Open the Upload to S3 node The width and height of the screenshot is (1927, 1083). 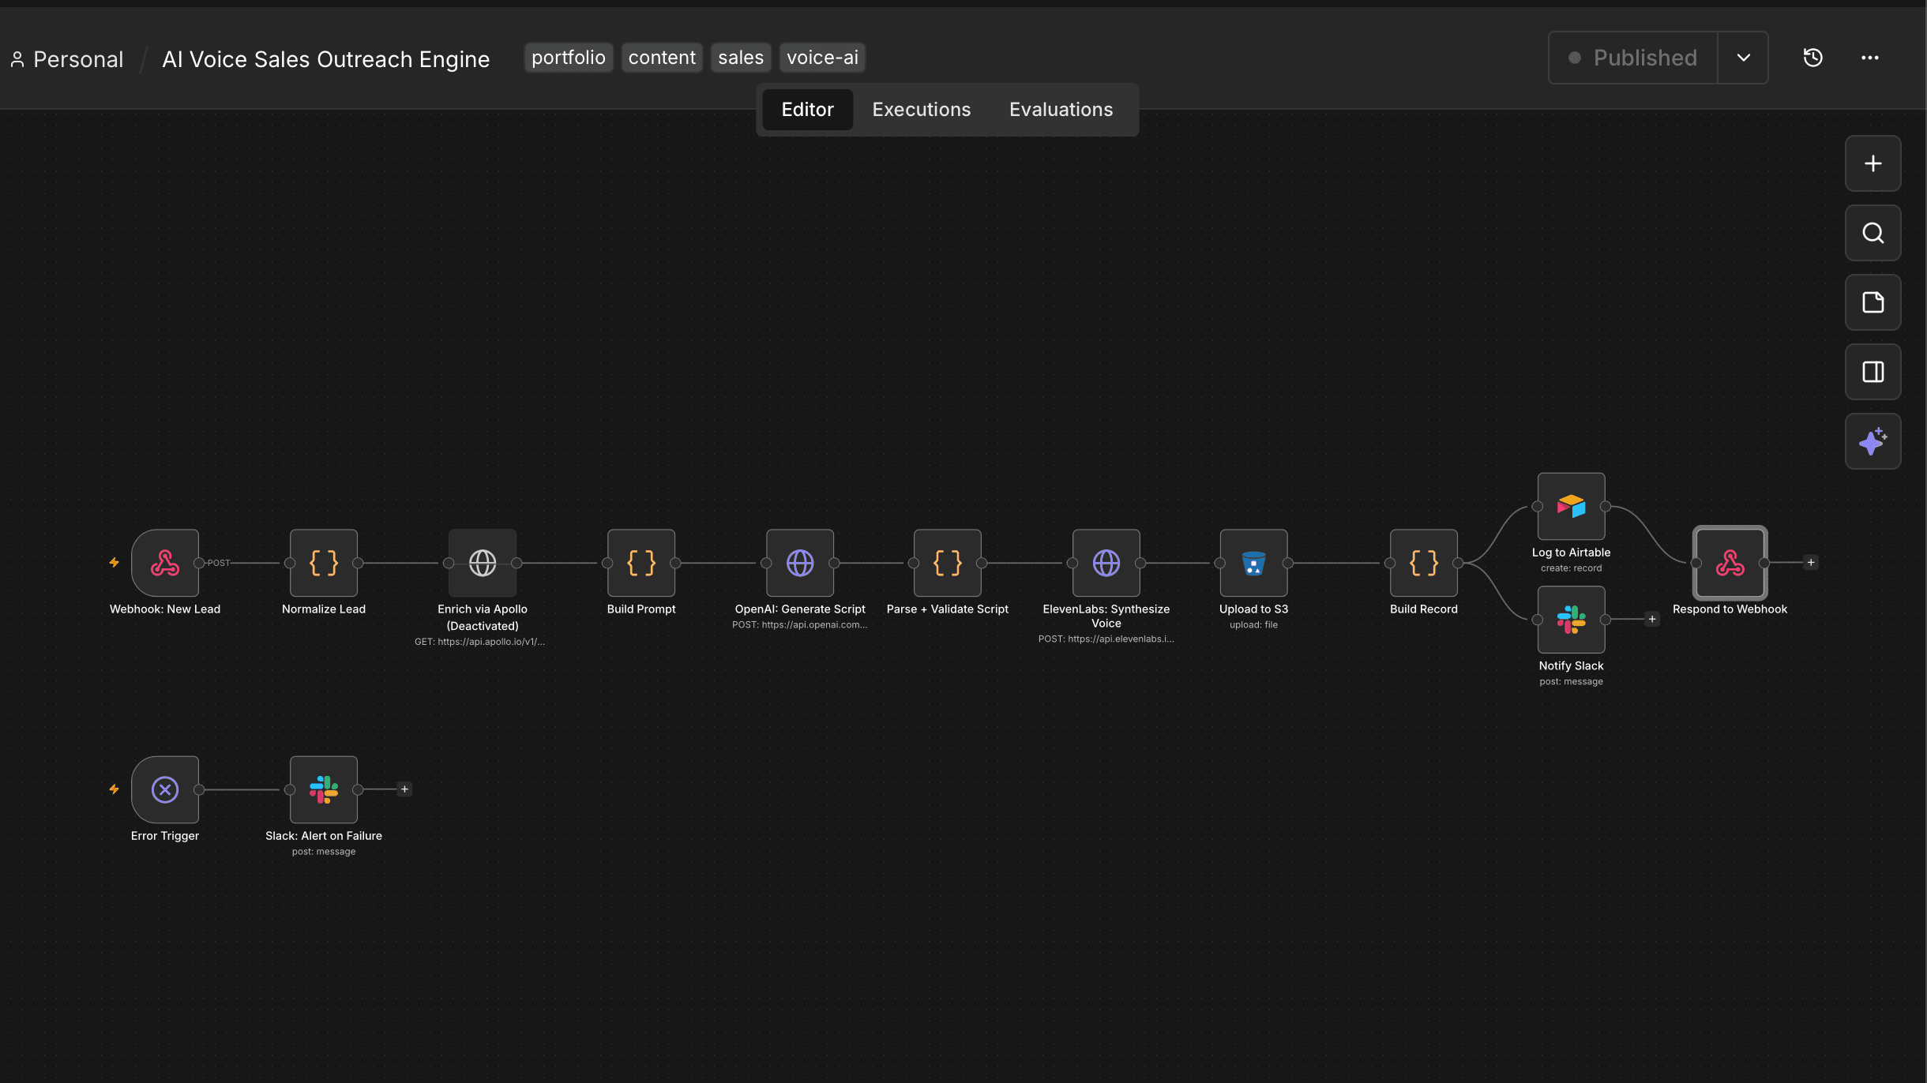click(x=1254, y=563)
